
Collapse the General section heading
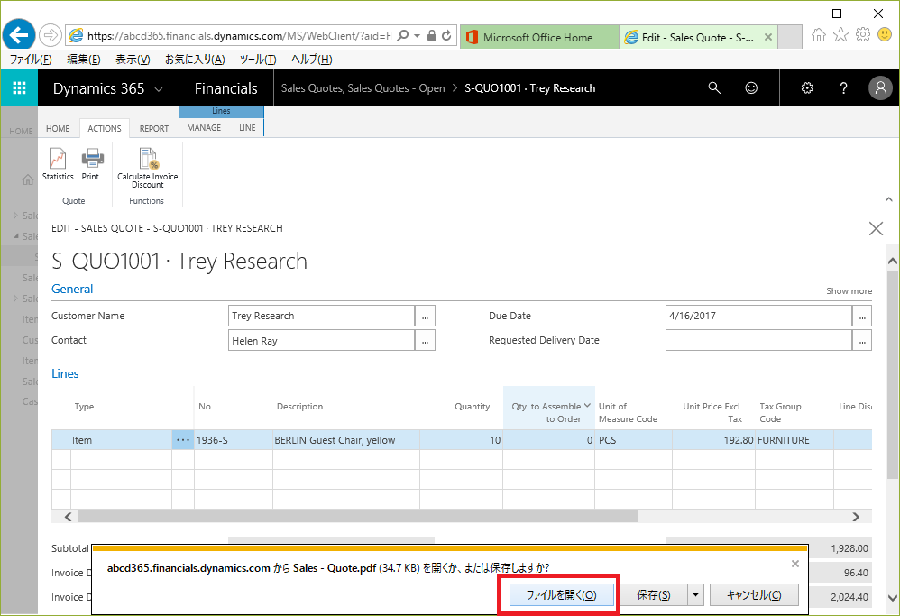click(72, 289)
